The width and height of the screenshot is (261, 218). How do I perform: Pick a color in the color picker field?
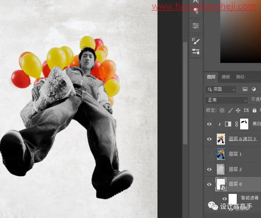click(x=241, y=31)
